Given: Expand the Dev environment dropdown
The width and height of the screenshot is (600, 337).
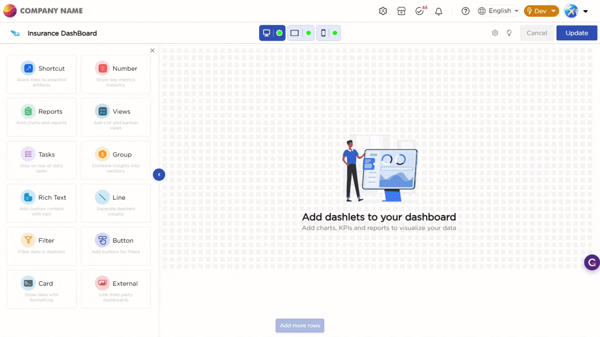Looking at the screenshot, I should click(x=541, y=11).
